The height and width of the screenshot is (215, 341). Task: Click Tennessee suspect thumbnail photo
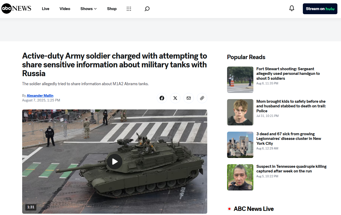[240, 177]
